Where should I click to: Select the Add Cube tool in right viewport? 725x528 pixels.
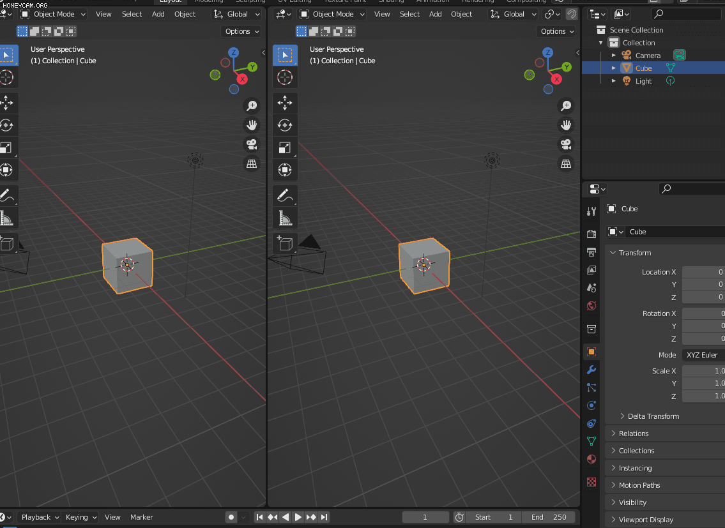[x=285, y=243]
